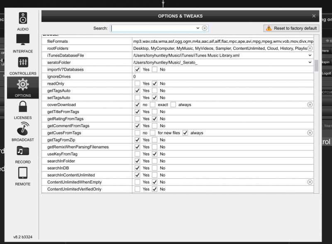
Task: Close the Options & Tweaks window
Action: tap(314, 16)
